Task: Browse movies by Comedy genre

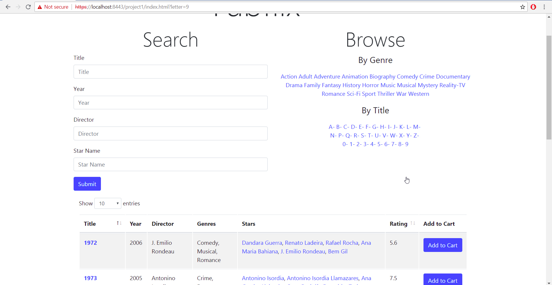Action: point(407,76)
